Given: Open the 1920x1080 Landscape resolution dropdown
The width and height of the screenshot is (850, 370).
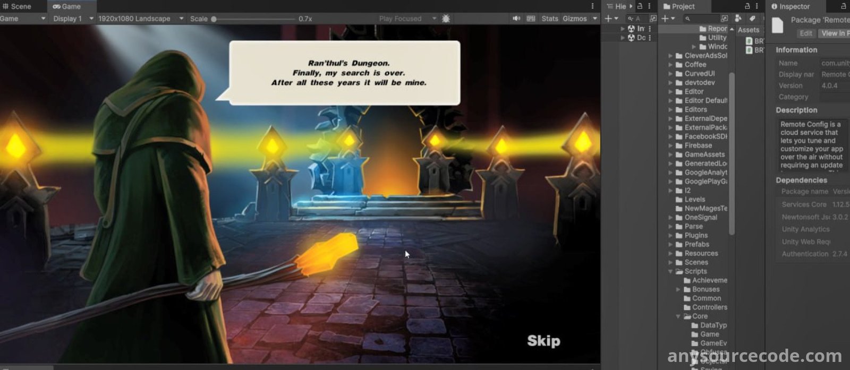Looking at the screenshot, I should (x=140, y=19).
